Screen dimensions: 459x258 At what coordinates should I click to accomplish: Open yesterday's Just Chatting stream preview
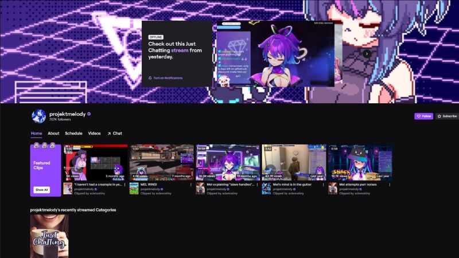pos(275,54)
